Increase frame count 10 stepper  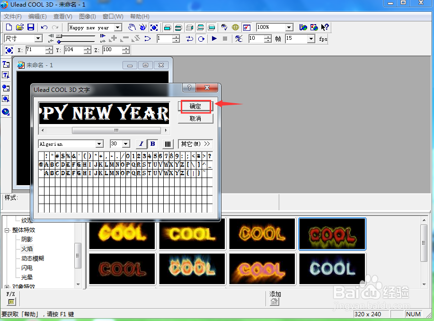pyautogui.click(x=268, y=36)
